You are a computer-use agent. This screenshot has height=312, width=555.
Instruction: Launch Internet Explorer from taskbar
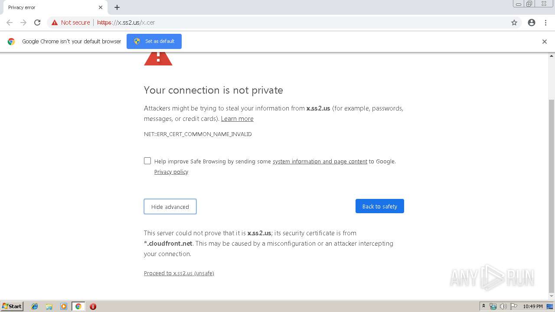35,306
